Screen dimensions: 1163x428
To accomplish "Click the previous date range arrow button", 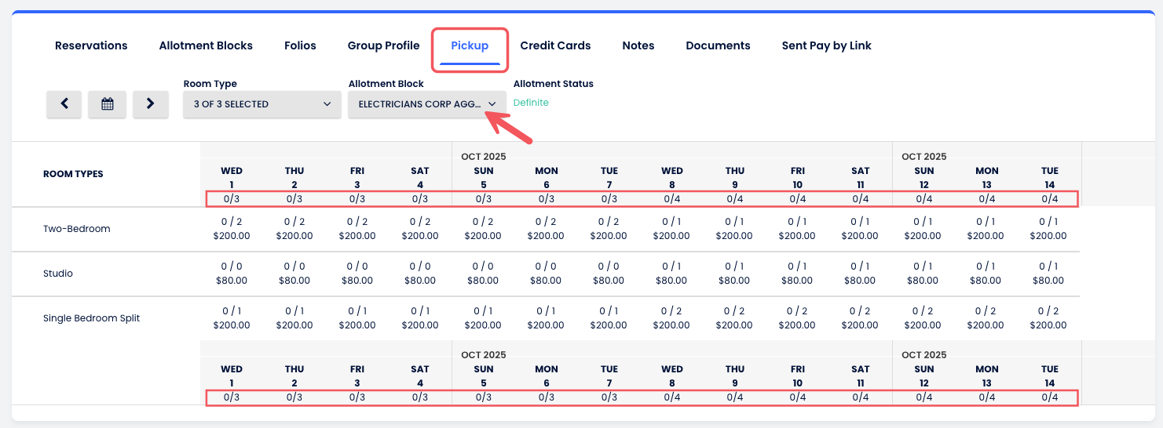I will 64,103.
